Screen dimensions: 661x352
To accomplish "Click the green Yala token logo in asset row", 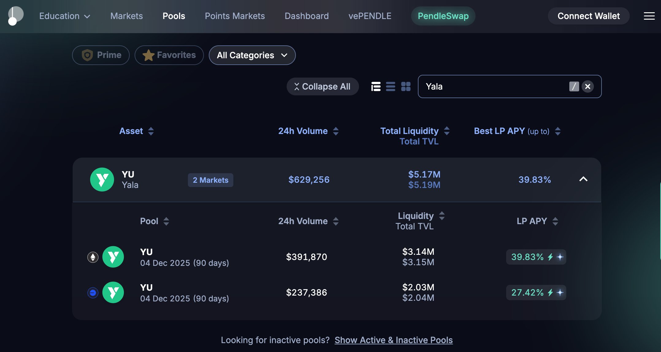I will [x=102, y=180].
